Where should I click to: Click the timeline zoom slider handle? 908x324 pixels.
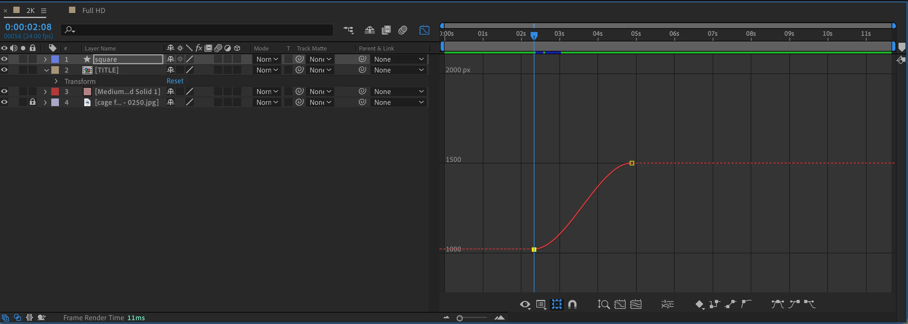pyautogui.click(x=459, y=318)
